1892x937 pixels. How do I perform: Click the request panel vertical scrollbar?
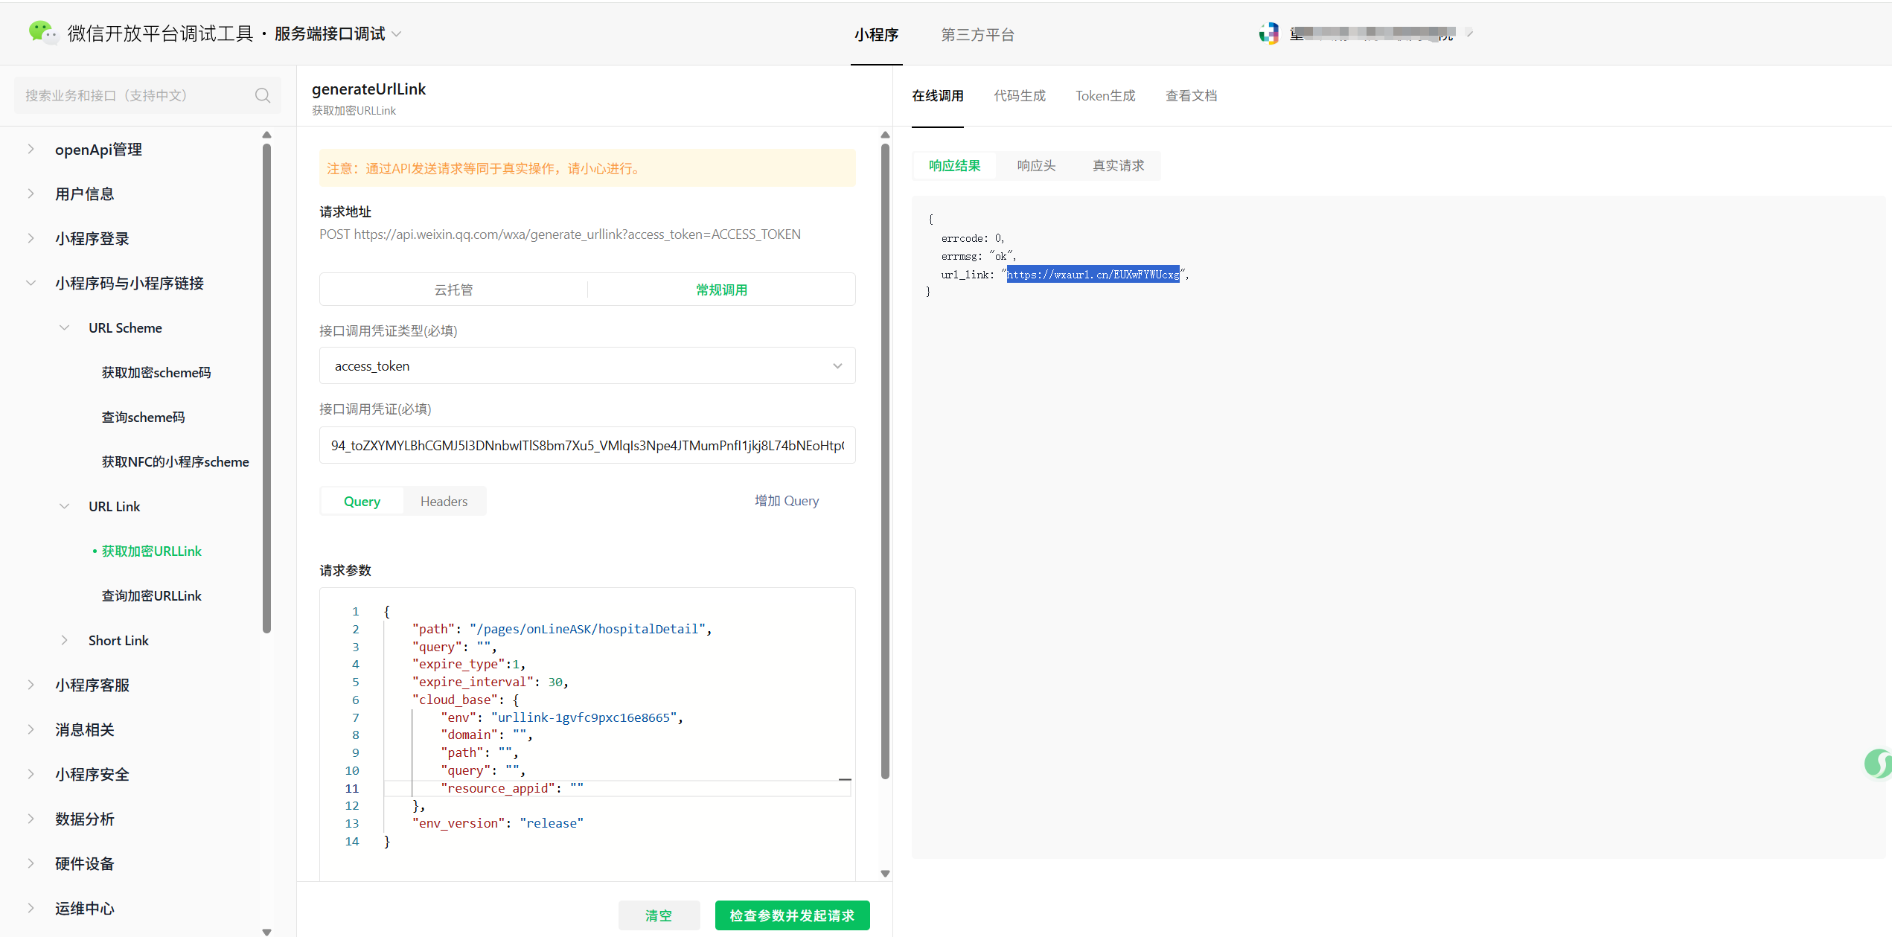point(885,461)
